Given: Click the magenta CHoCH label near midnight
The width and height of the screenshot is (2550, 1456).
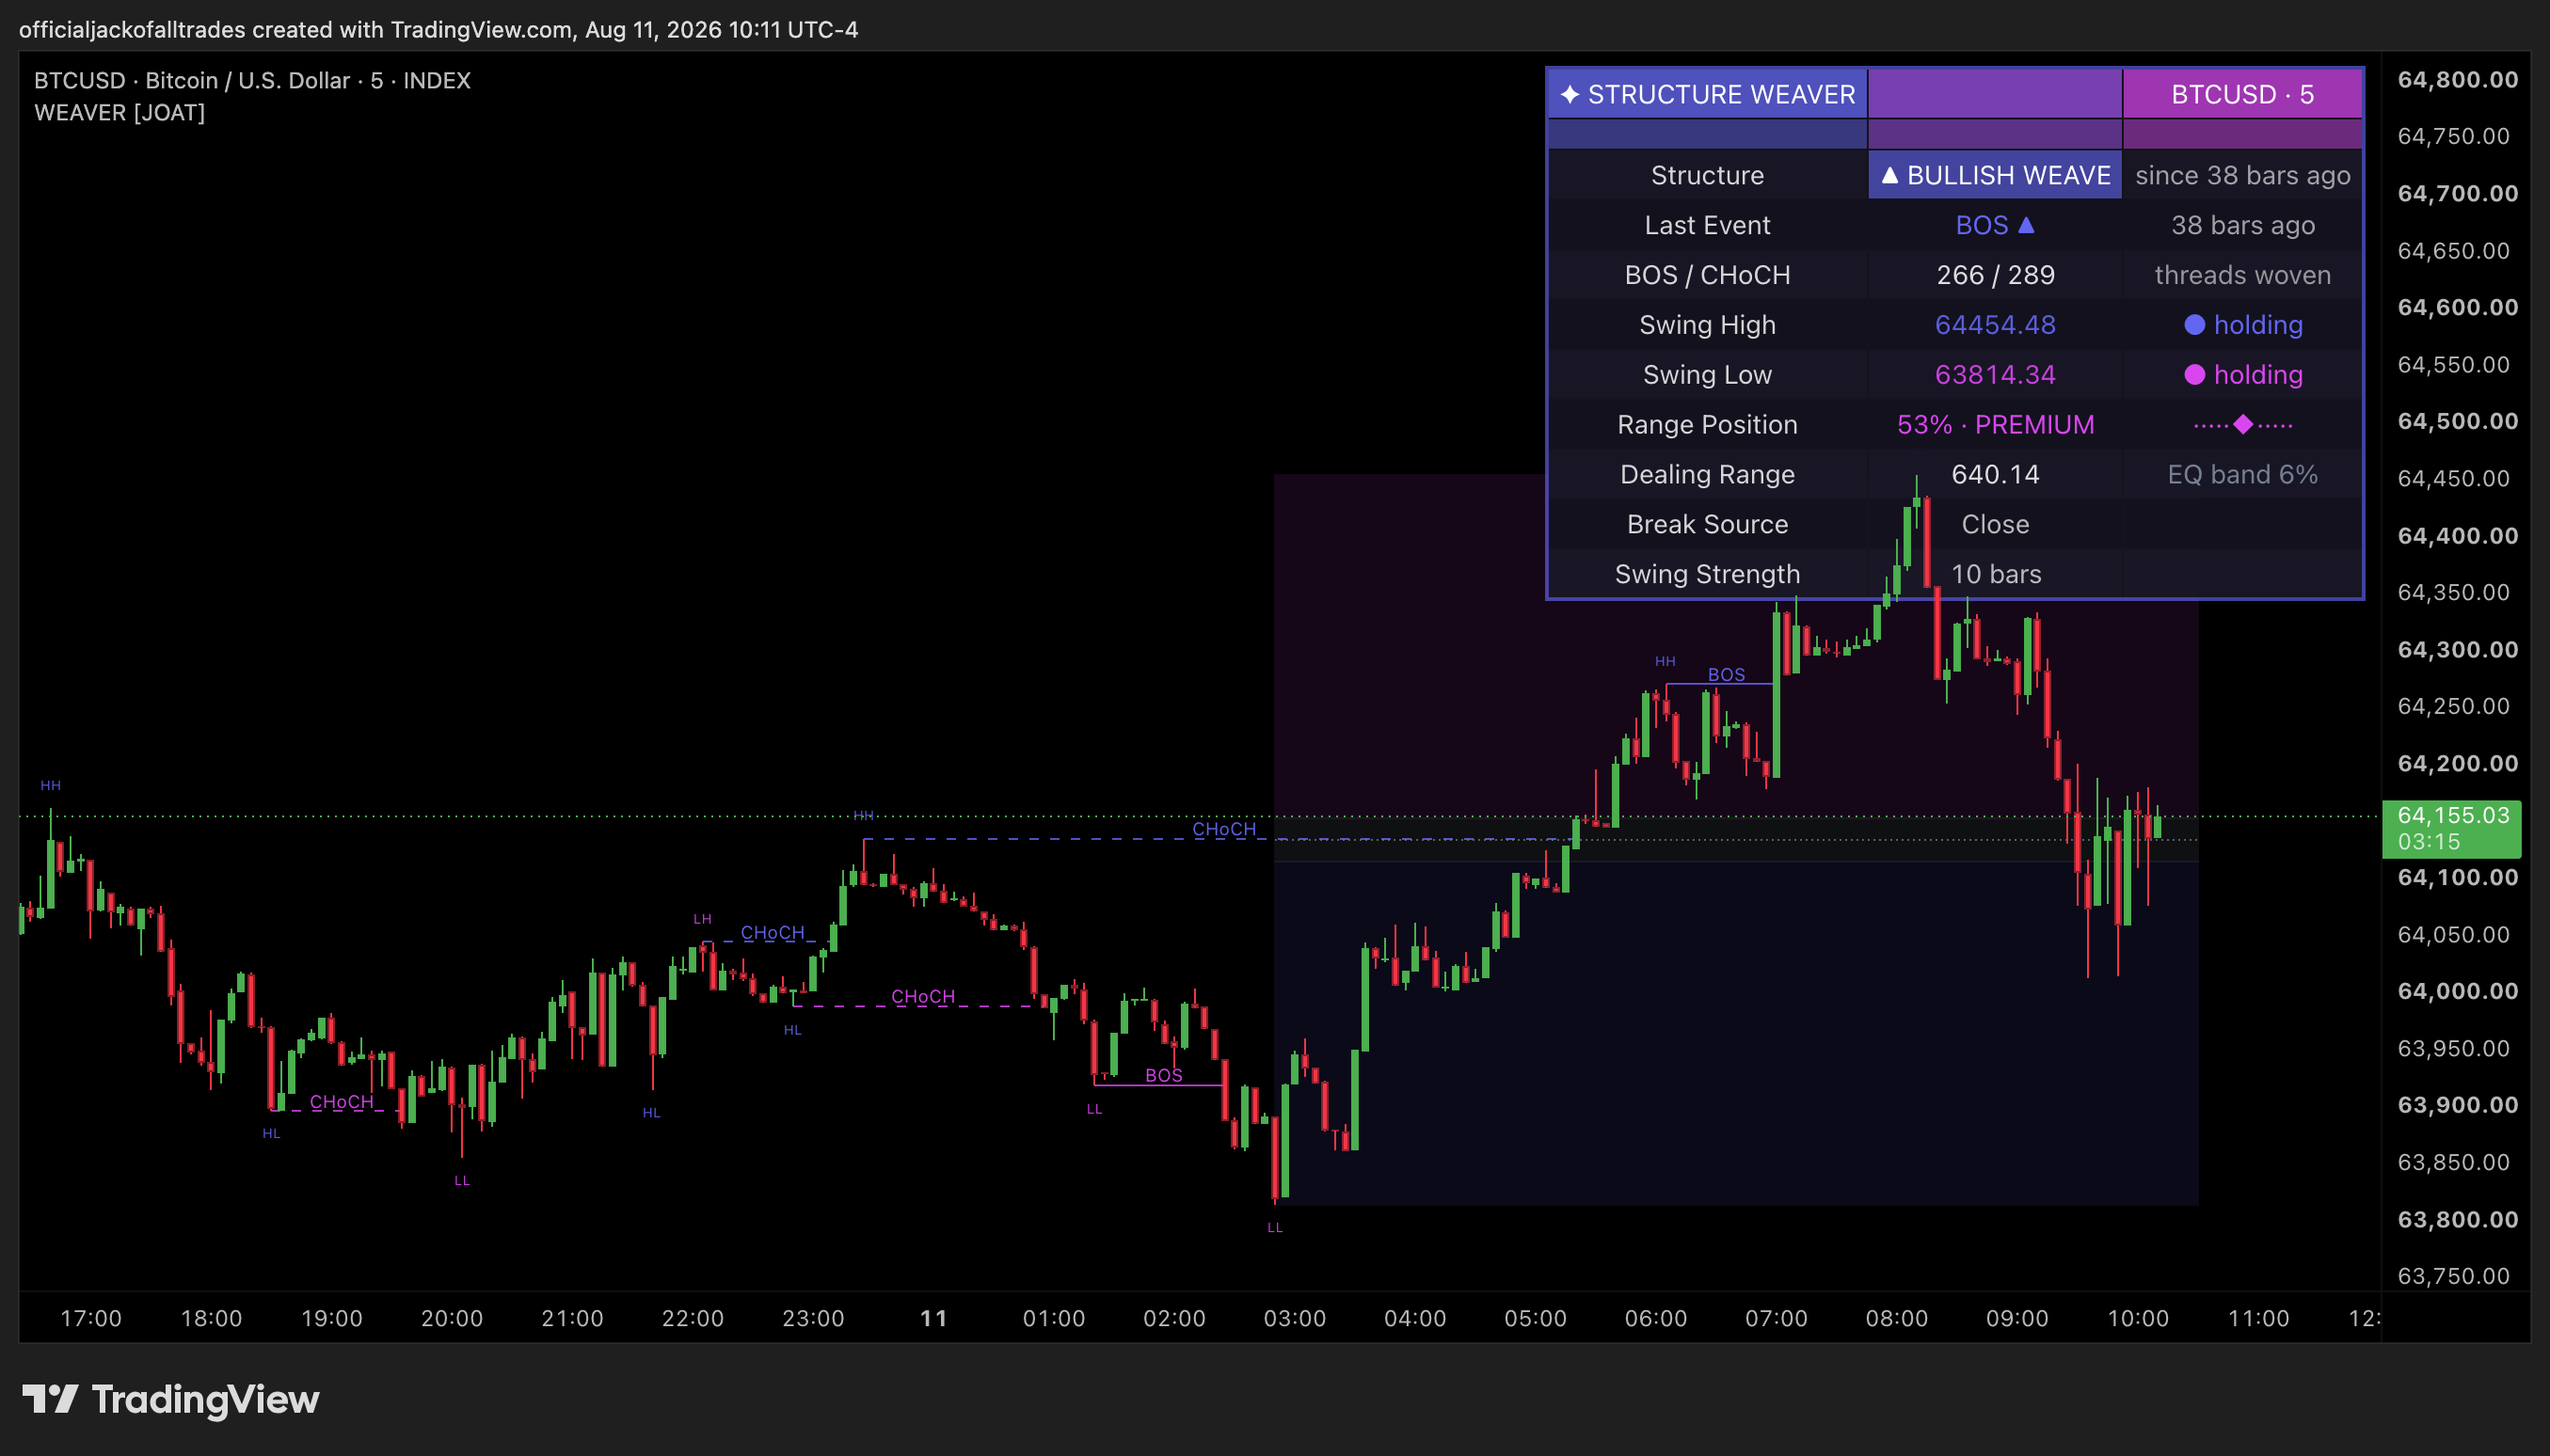Looking at the screenshot, I should [922, 996].
